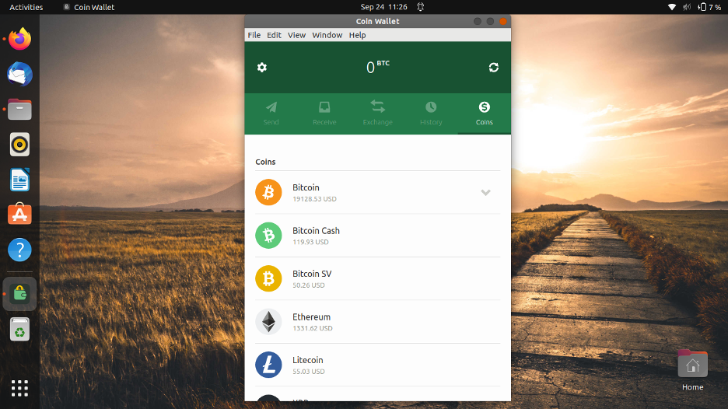Open the Trash from dock
Viewport: 728px width, 409px height.
(19, 330)
